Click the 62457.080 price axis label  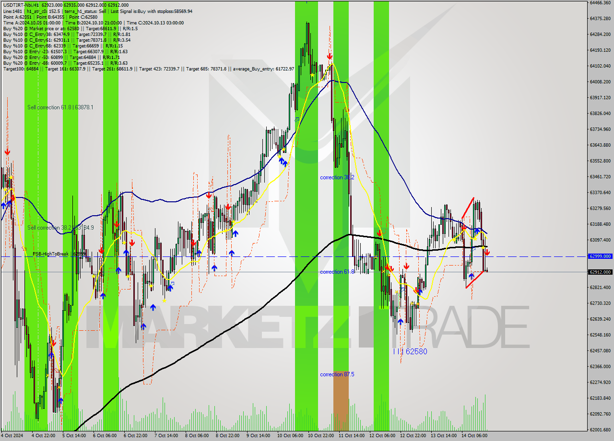pos(600,350)
